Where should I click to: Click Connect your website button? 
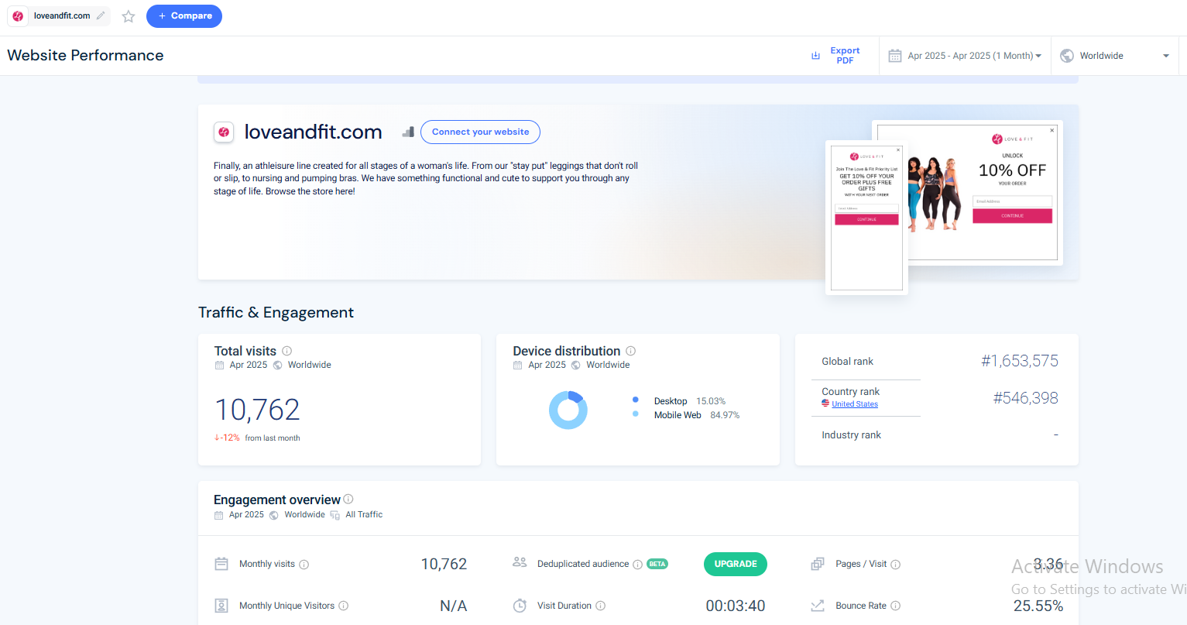[480, 132]
